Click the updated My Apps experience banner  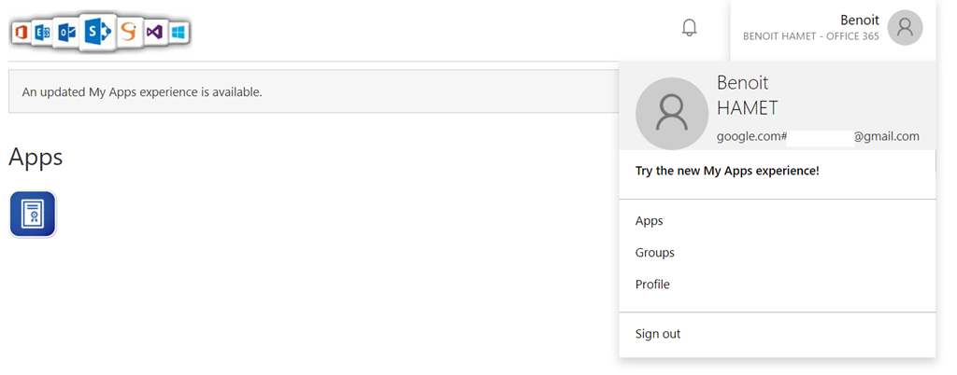tap(142, 92)
